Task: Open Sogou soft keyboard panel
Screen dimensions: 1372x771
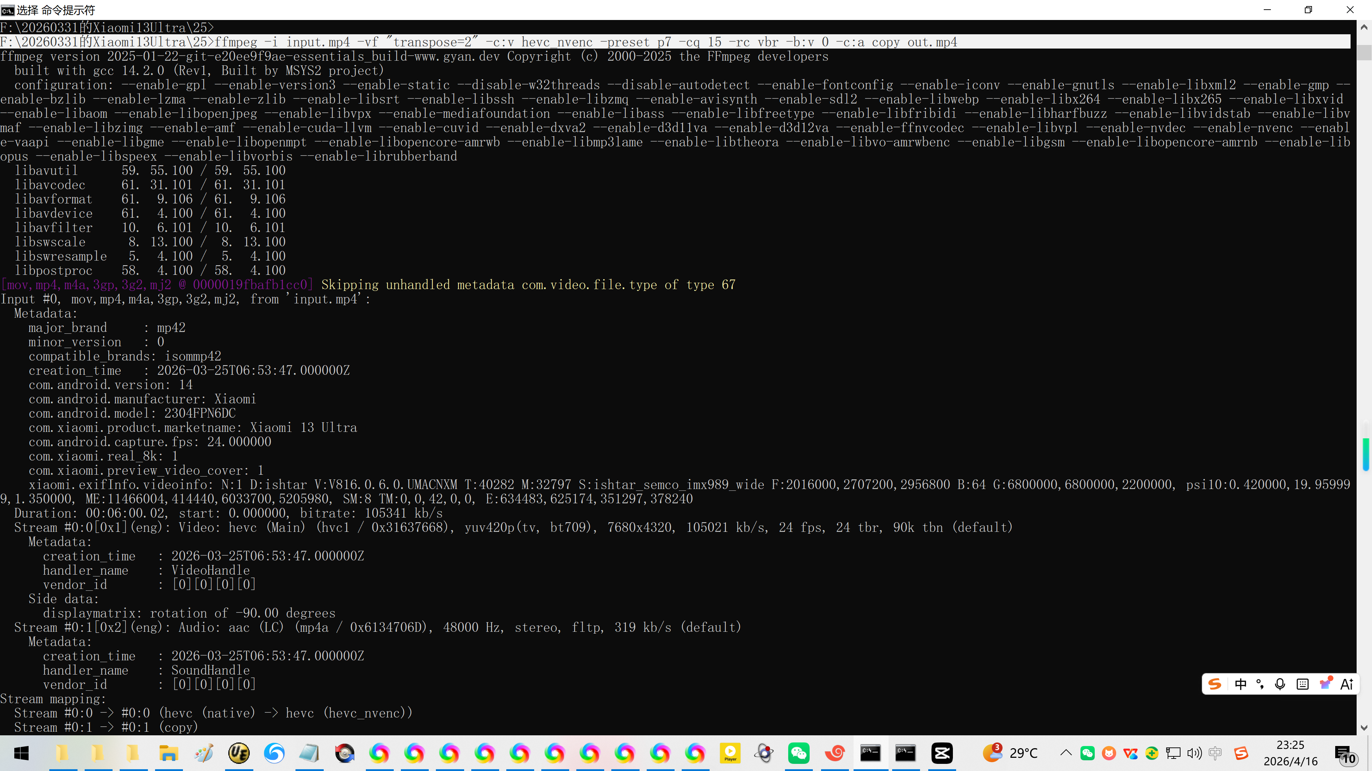Action: [1303, 684]
